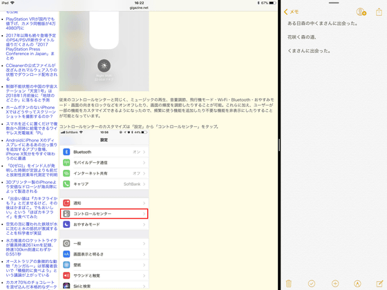Viewport: 387px width, 290px height.
Task: Expand display and brightness row chevron
Action: pos(144,254)
